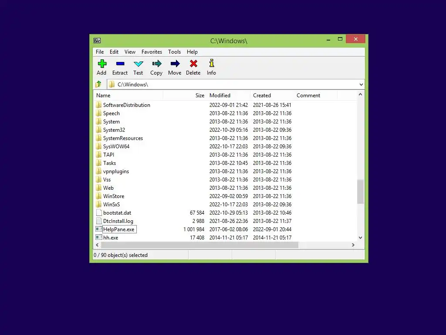Maximize the 7-Zip window
Viewport: 446px width, 335px height.
tap(340, 39)
